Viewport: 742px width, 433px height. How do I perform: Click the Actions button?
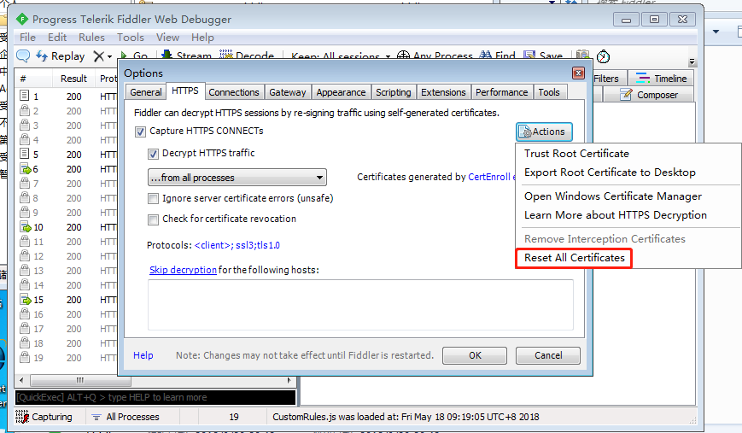tap(544, 132)
